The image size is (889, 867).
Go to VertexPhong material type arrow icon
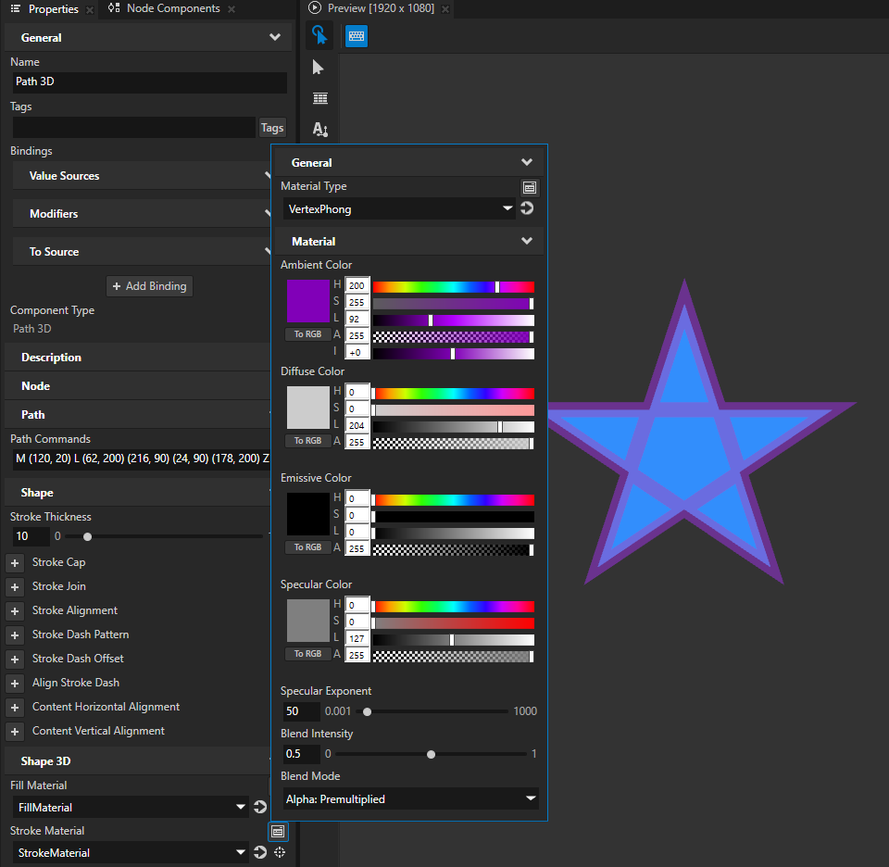tap(527, 208)
